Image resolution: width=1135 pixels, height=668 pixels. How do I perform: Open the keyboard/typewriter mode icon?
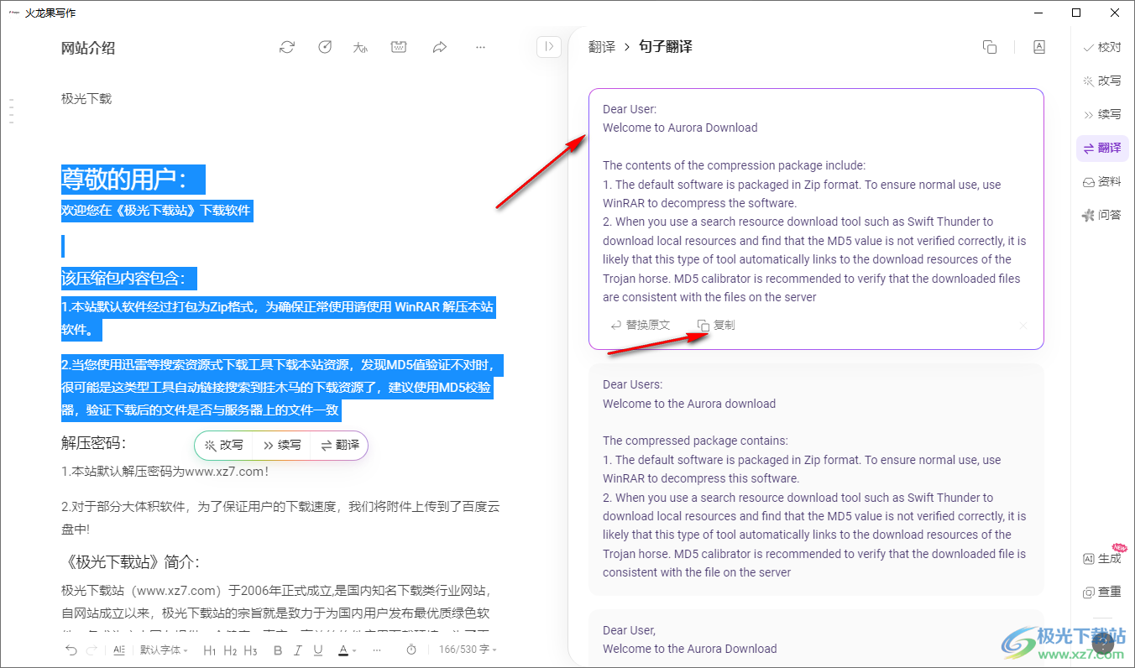tap(400, 48)
